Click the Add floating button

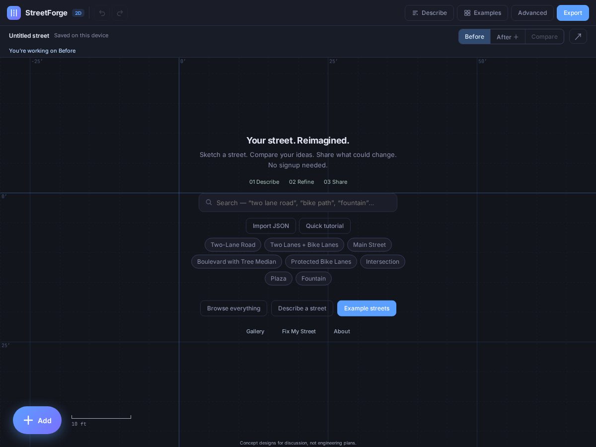pyautogui.click(x=37, y=420)
